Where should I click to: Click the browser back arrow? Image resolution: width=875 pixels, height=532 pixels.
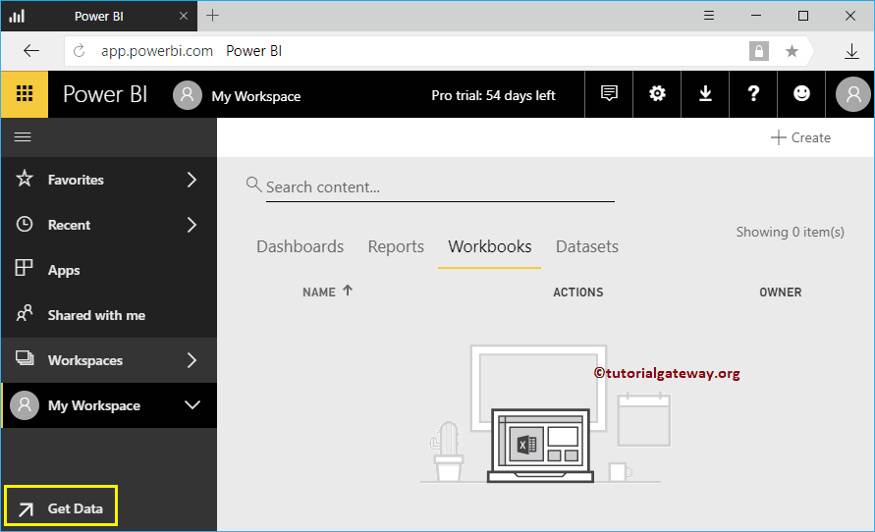tap(31, 51)
